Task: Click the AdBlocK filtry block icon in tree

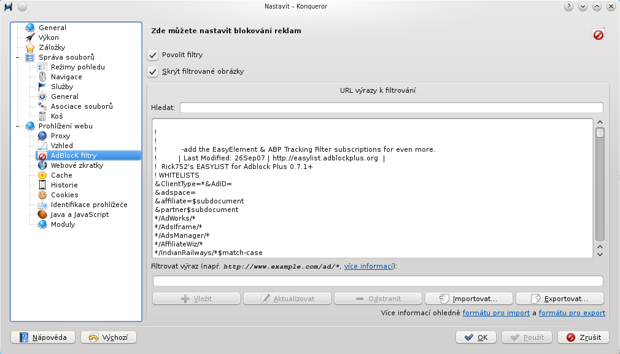Action: point(42,155)
